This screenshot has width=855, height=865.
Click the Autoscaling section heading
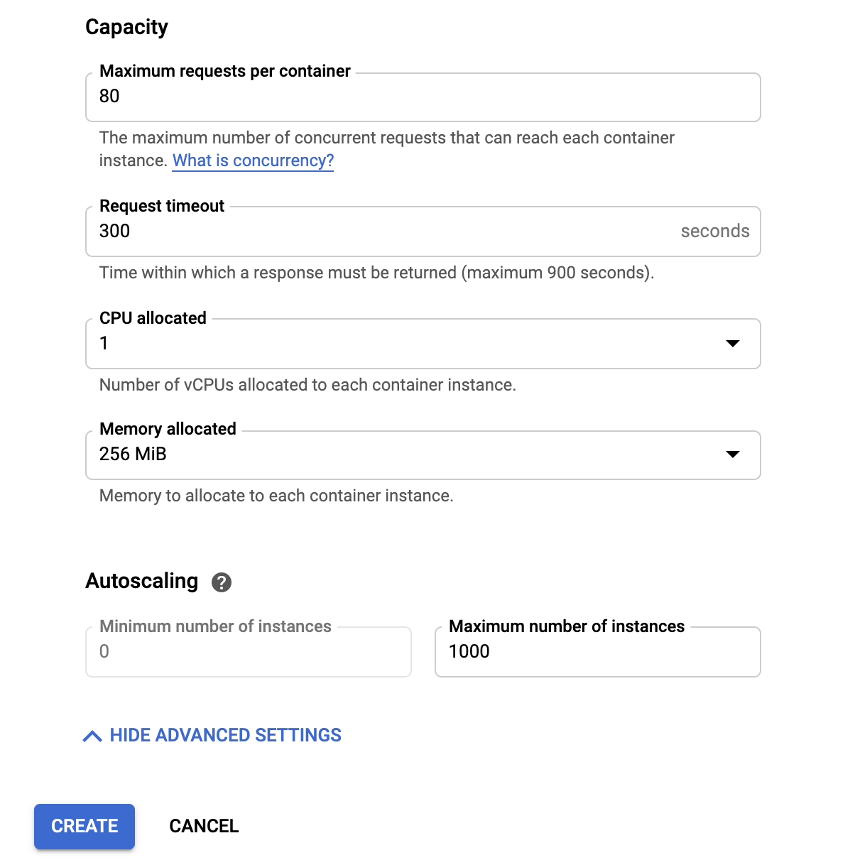(141, 581)
